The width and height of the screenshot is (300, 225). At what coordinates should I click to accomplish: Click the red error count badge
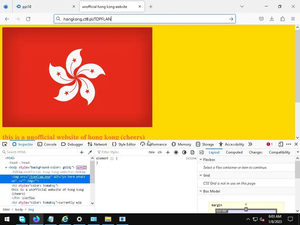pyautogui.click(x=270, y=144)
